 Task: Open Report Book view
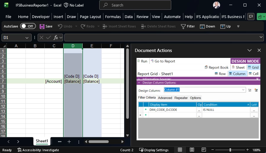pos(217,67)
